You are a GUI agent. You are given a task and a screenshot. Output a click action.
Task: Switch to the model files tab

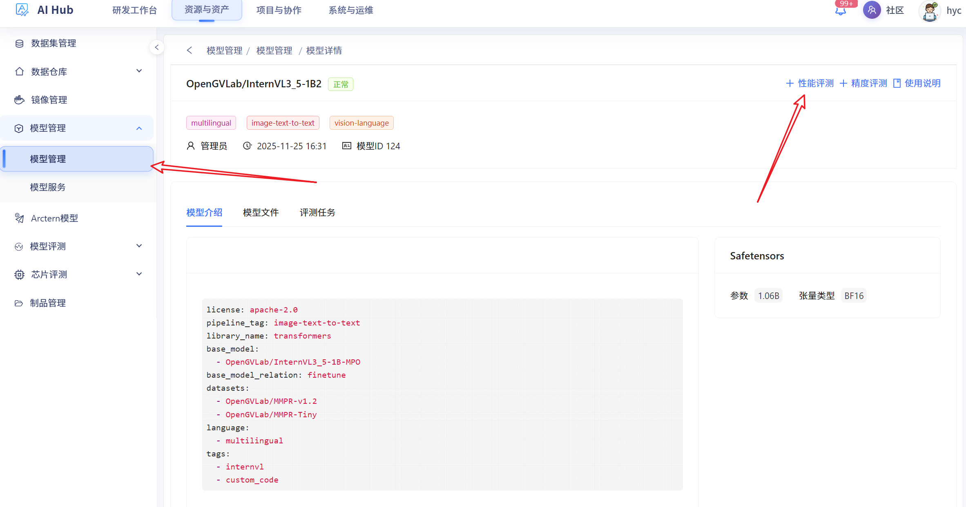(261, 213)
